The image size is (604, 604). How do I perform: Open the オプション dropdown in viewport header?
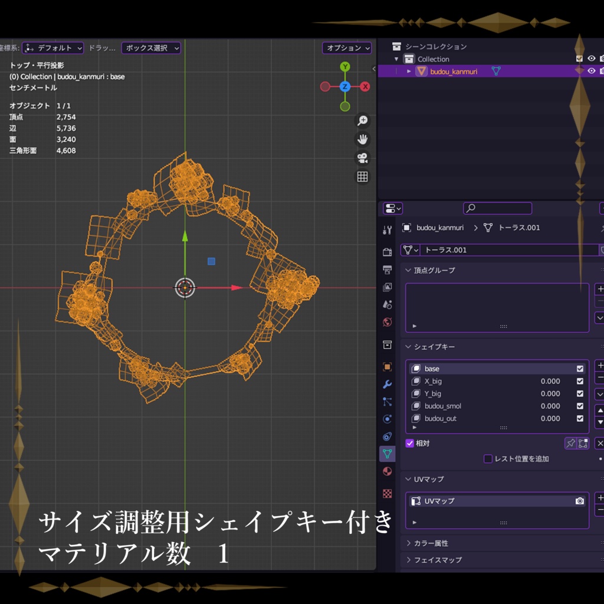346,48
